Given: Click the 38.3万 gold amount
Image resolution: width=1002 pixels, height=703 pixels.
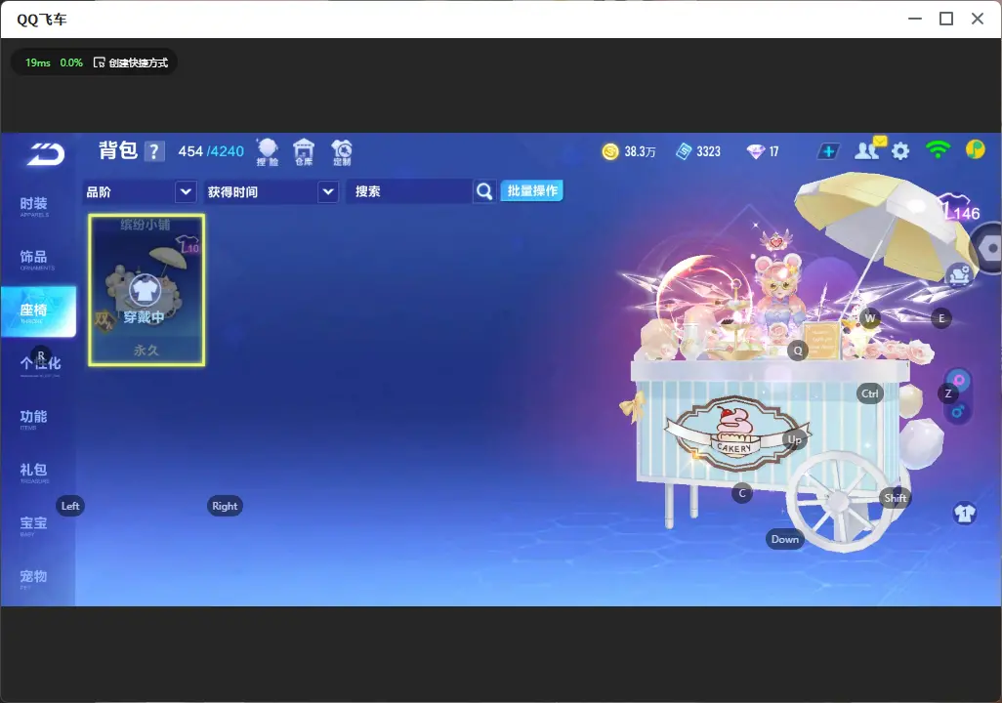Looking at the screenshot, I should 641,151.
